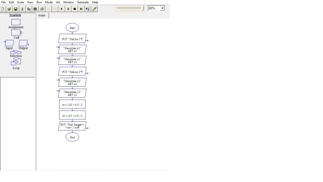Click the Save diskette toolbar icon

click(16, 9)
